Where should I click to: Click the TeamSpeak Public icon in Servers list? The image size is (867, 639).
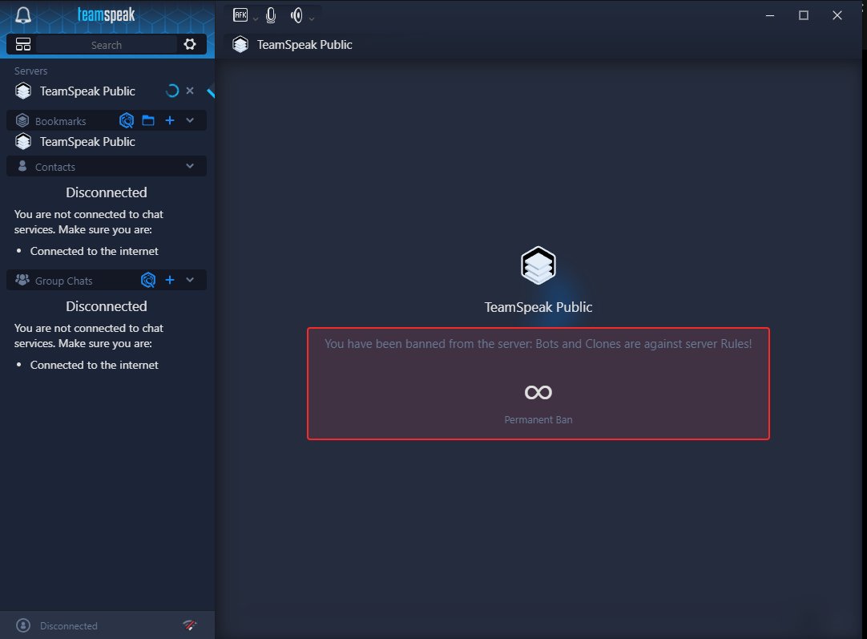tap(23, 91)
